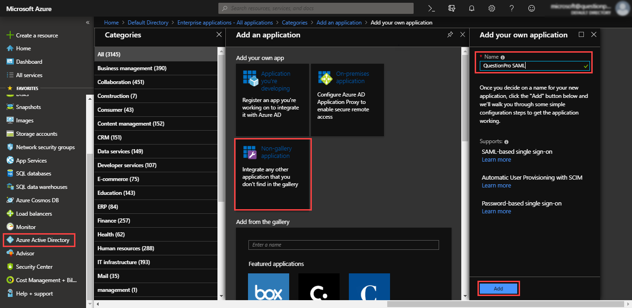The width and height of the screenshot is (632, 308).
Task: Click the All services list icon
Action: point(10,75)
